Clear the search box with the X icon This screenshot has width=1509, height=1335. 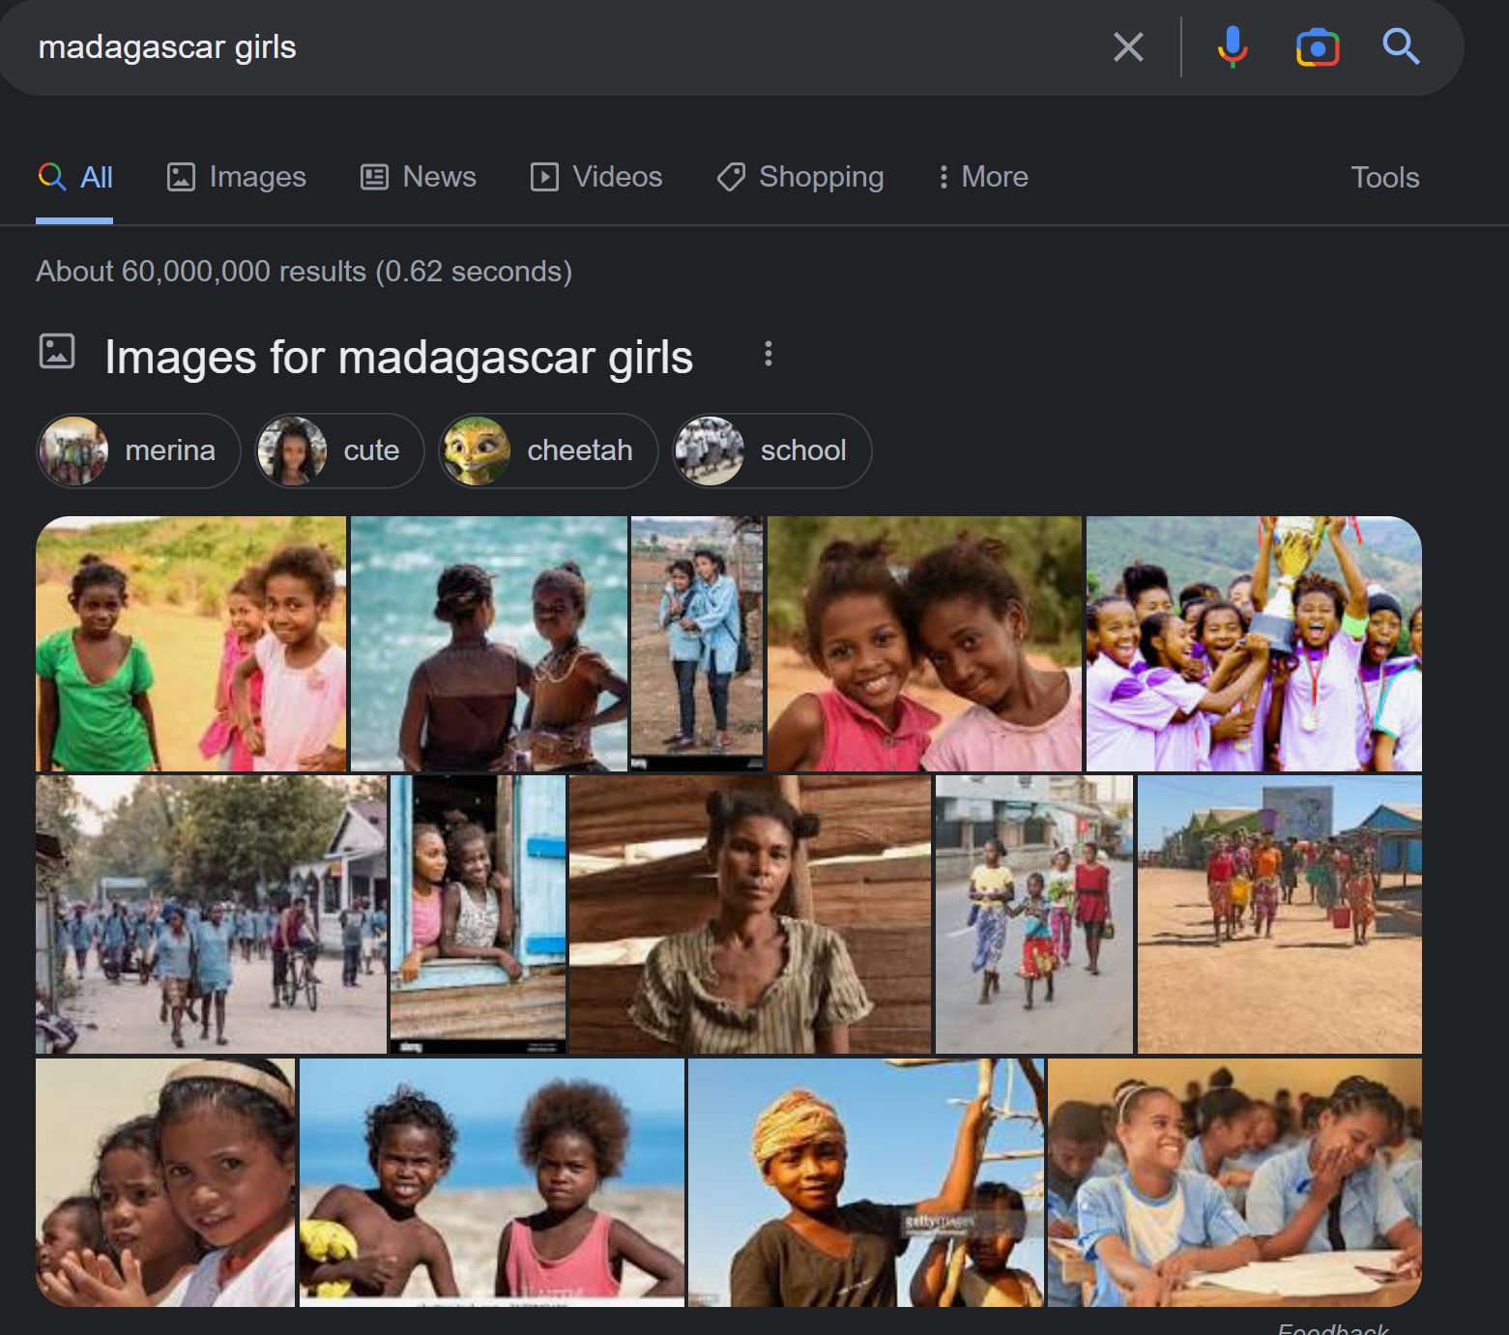(1128, 46)
